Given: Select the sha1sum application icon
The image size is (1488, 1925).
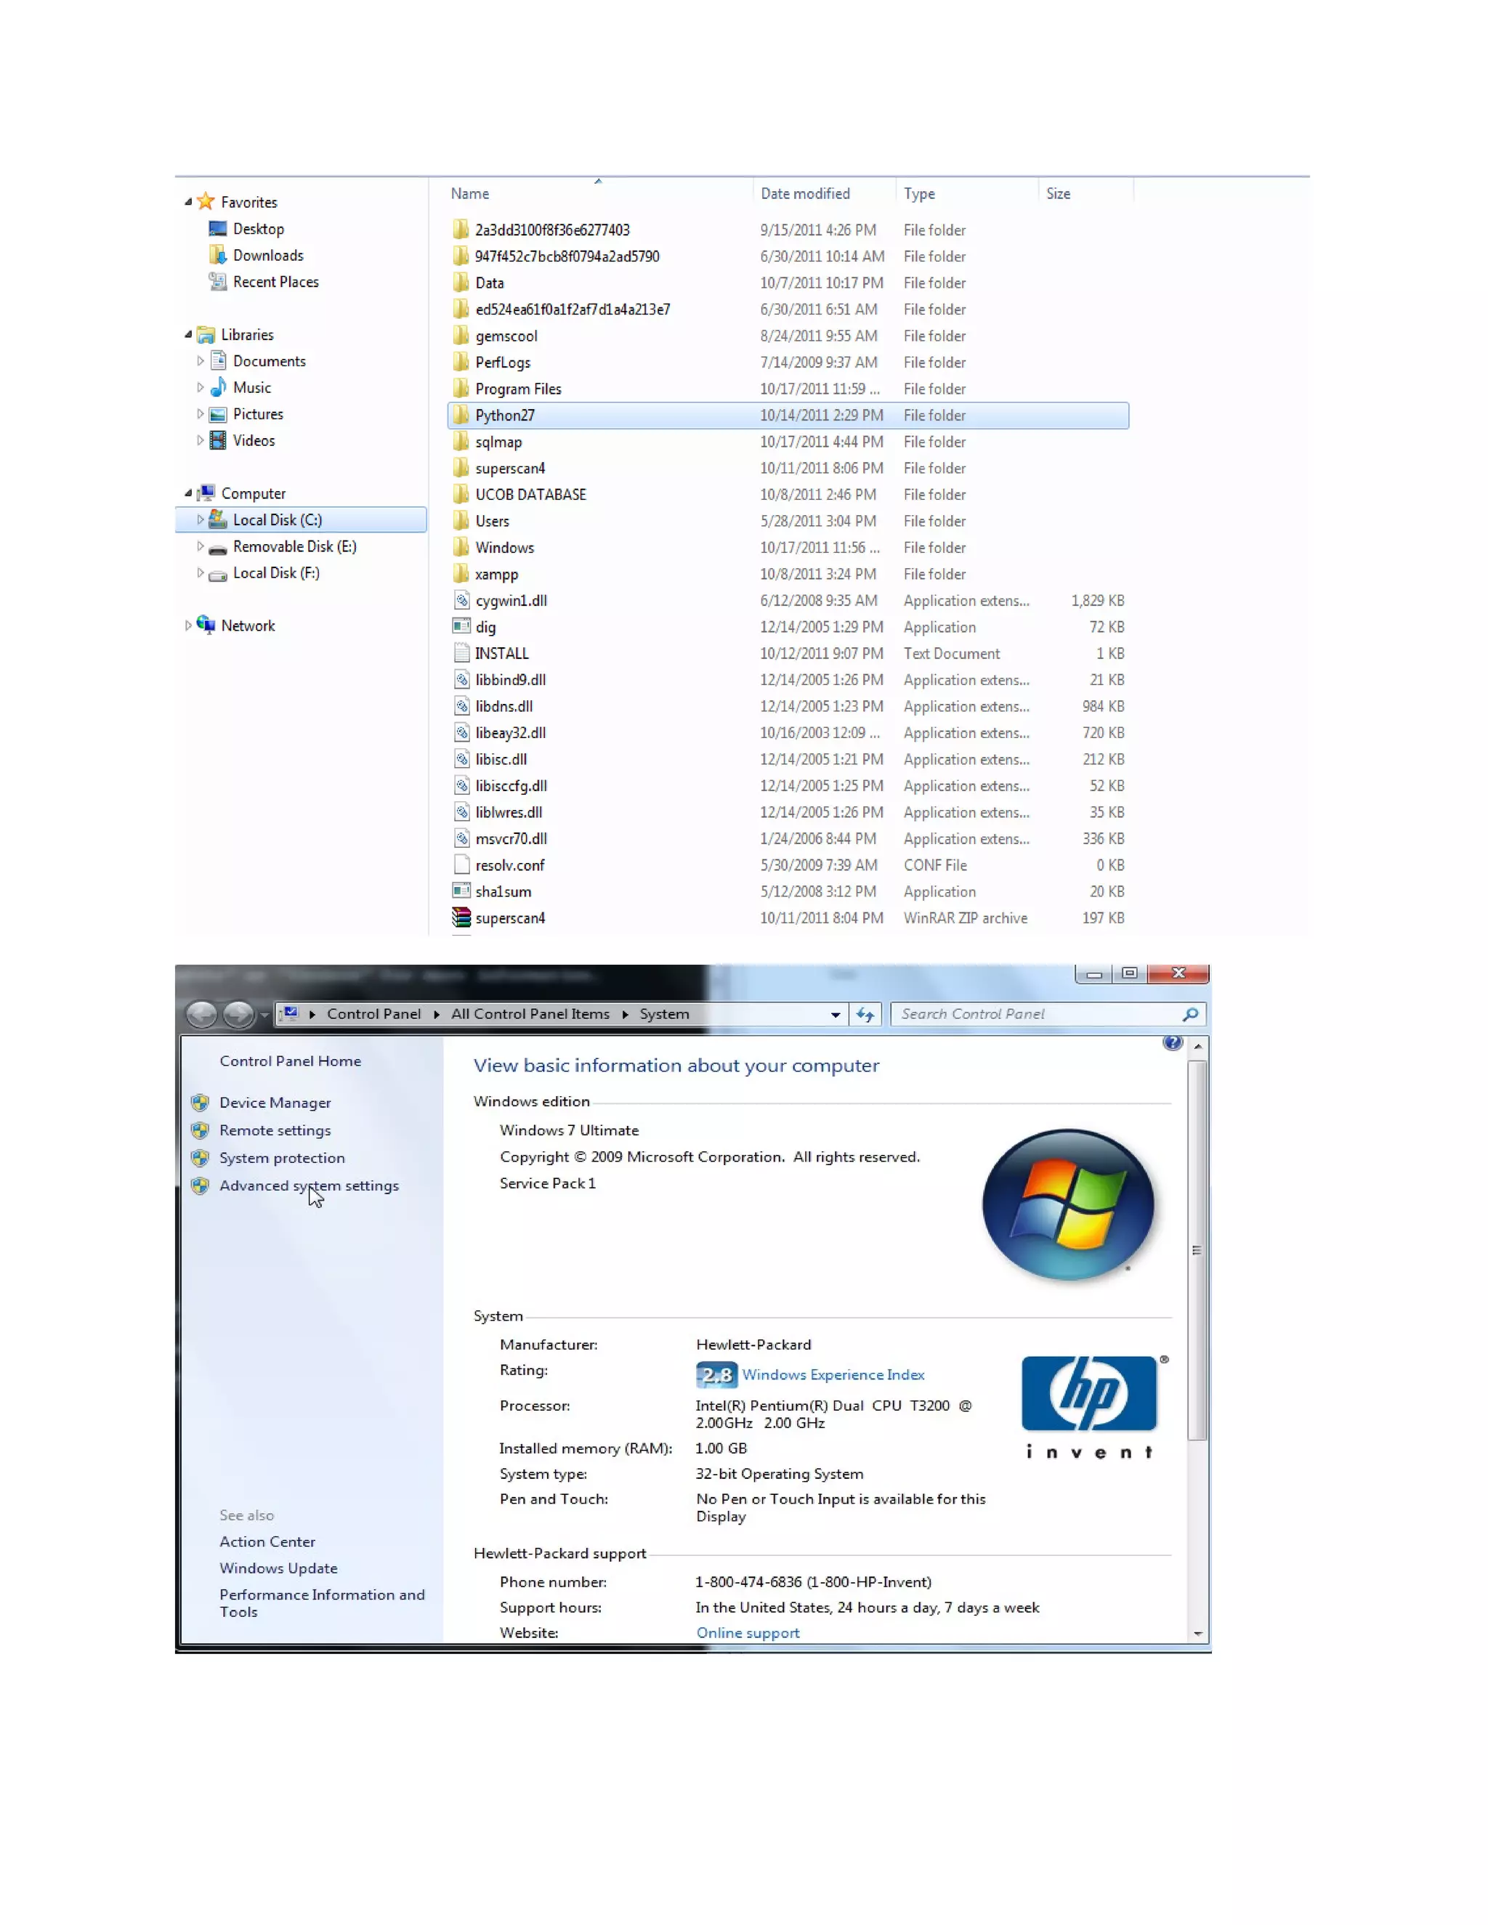Looking at the screenshot, I should [x=460, y=891].
